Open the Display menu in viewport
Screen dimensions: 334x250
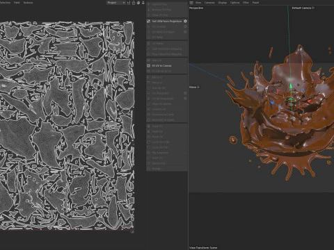click(223, 3)
